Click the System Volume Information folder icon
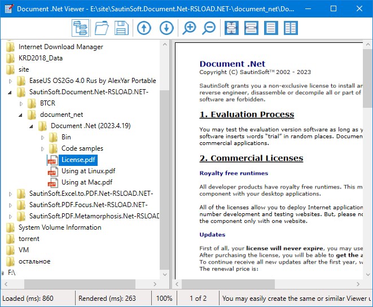 11,227
